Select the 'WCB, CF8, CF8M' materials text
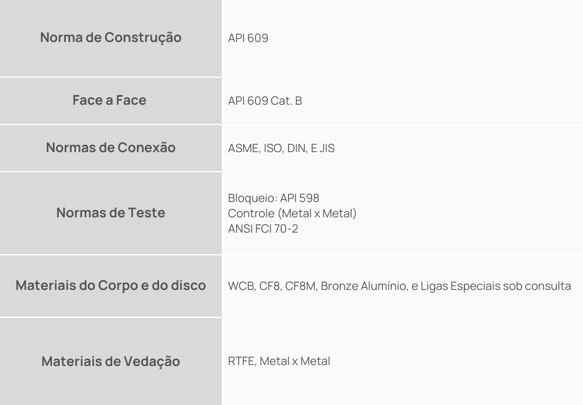Viewport: 583px width, 405px height. tap(272, 286)
